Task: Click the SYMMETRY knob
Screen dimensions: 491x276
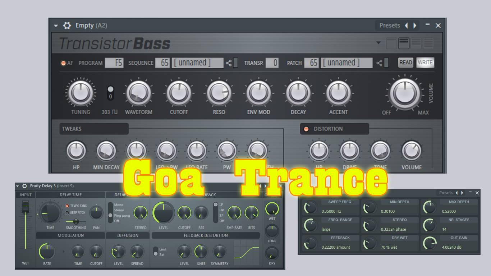Action: [219, 252]
